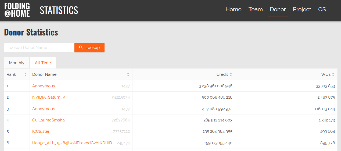Viewport: 341px width, 151px height.
Task: Focus the Lookup Donor Name field
Action: (39, 48)
